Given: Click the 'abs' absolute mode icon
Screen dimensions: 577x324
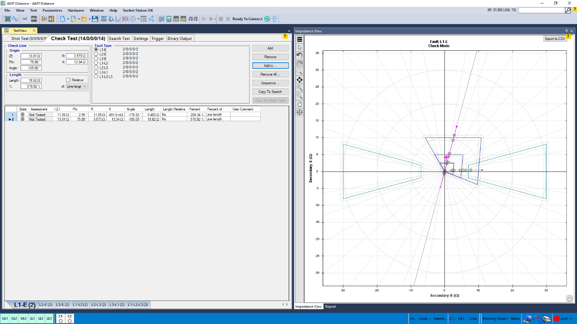Looking at the screenshot, I should pos(34,19).
